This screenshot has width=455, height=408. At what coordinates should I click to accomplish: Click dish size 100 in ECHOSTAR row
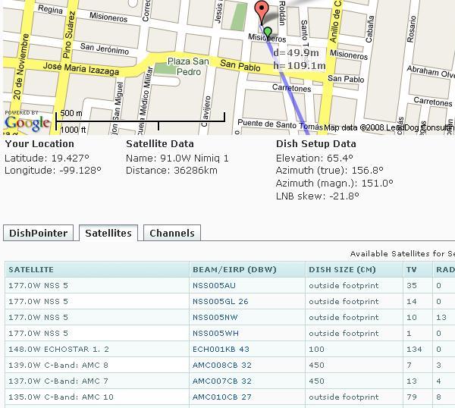click(316, 349)
